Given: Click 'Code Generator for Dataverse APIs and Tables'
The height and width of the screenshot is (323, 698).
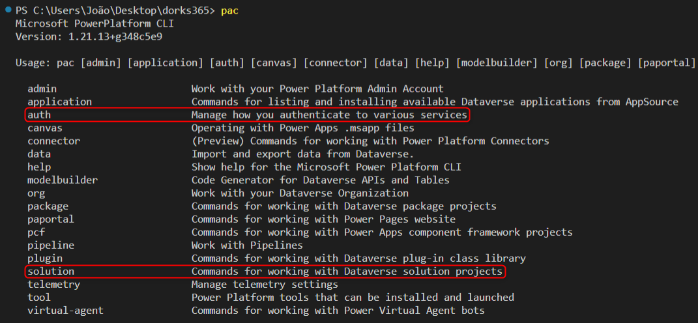Looking at the screenshot, I should (x=321, y=180).
